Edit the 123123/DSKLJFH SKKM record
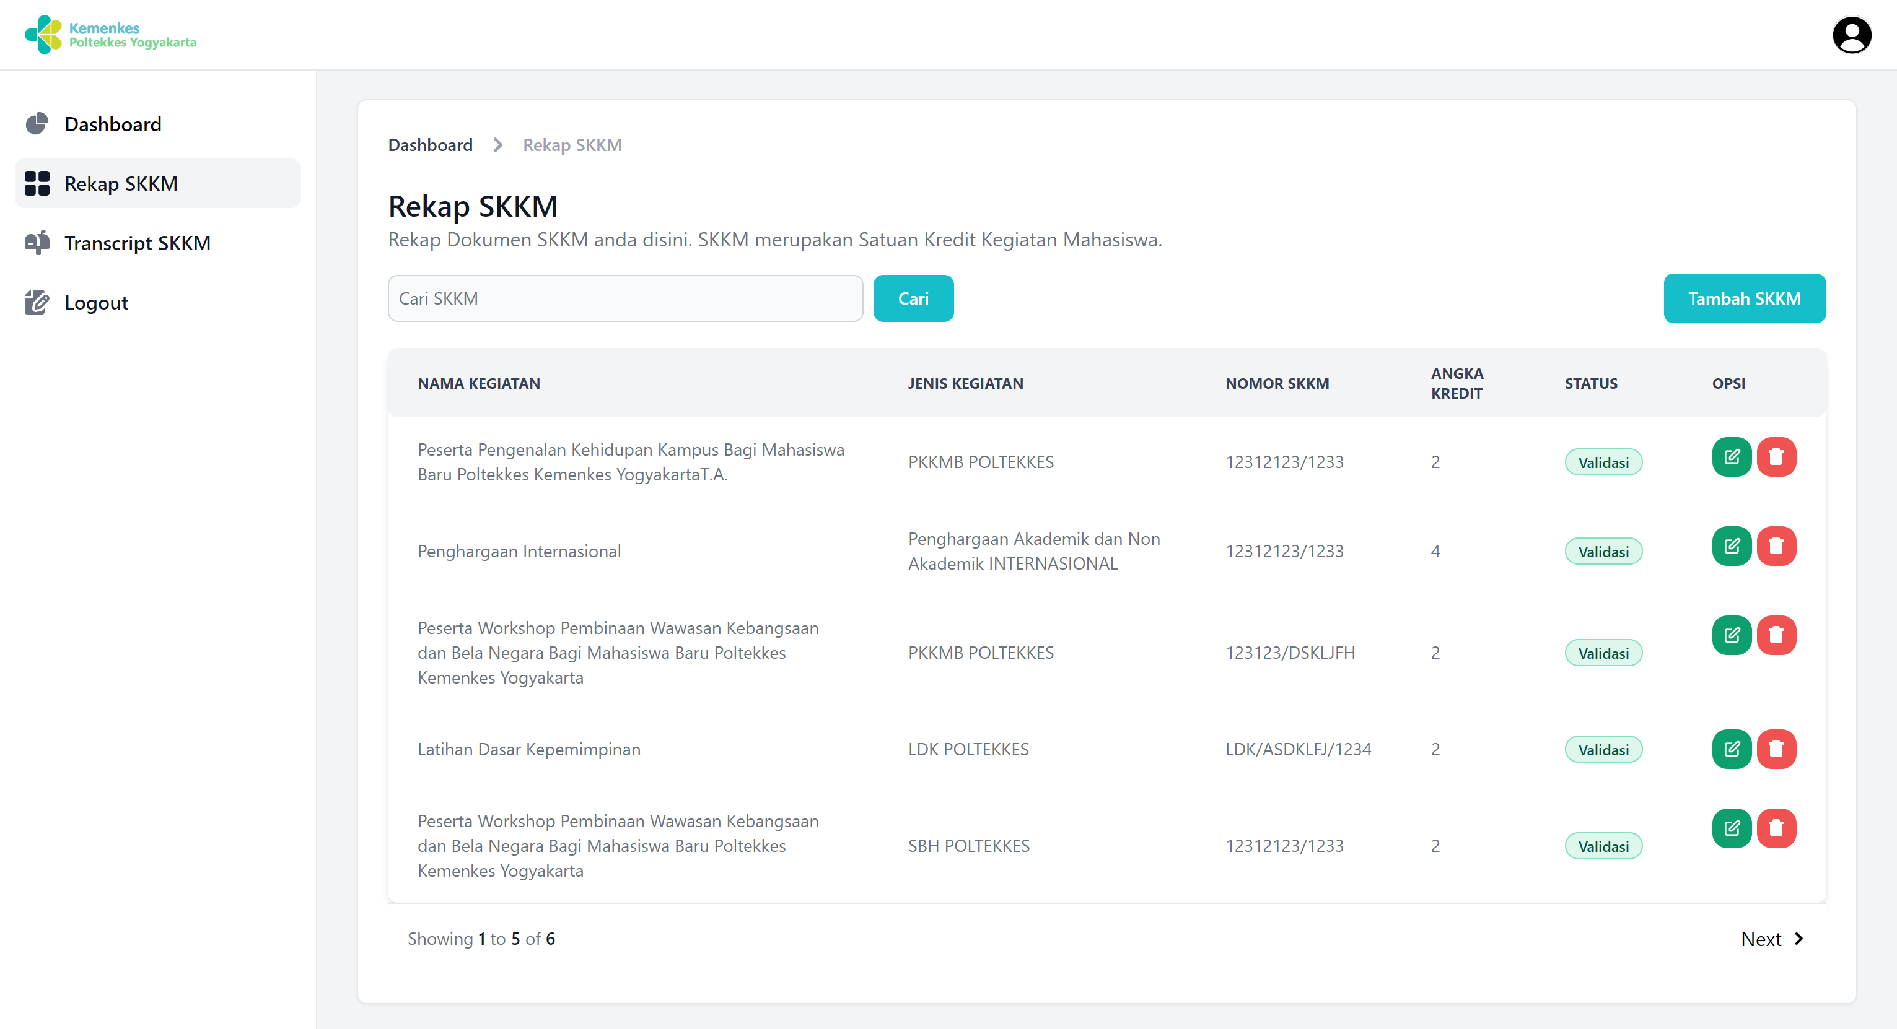Viewport: 1897px width, 1029px height. pos(1730,635)
